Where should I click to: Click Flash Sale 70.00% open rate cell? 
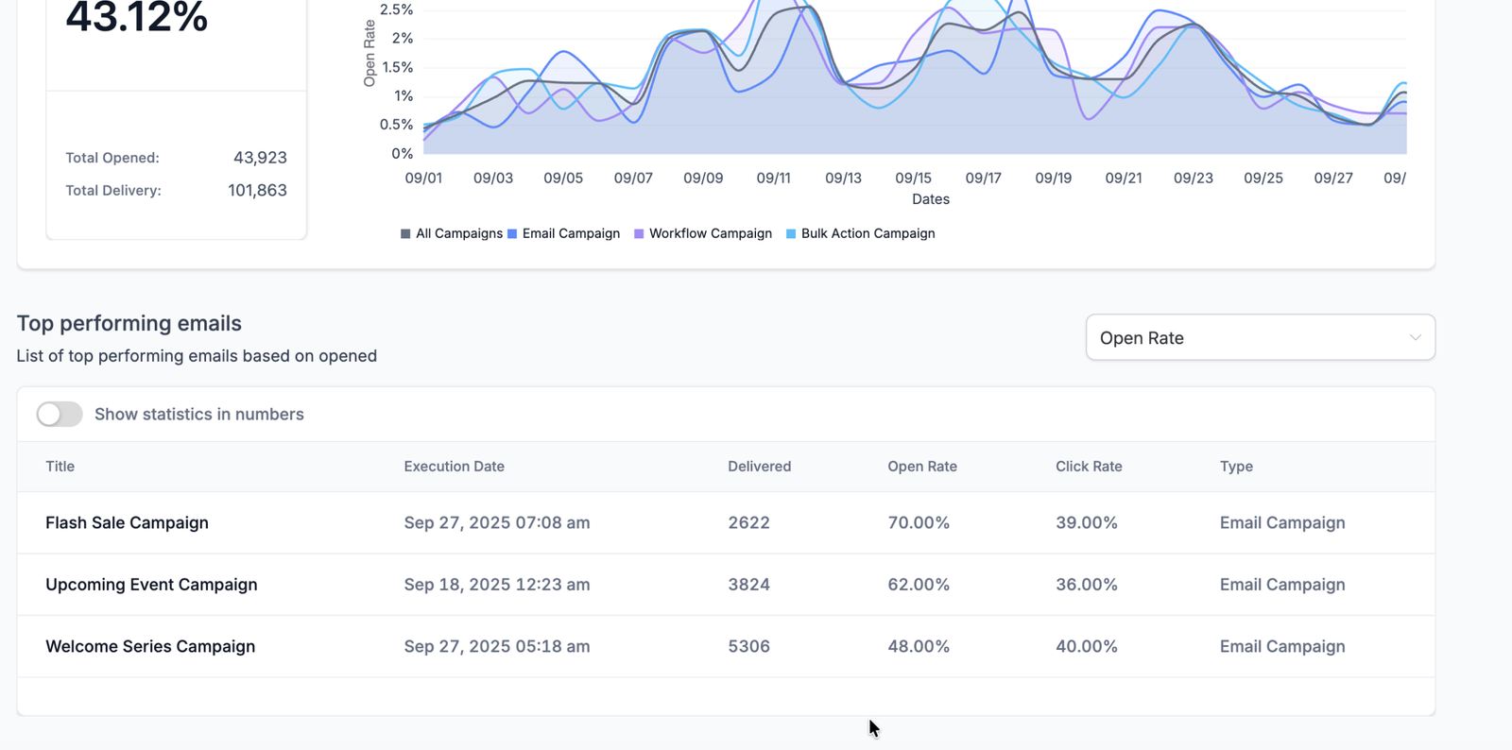(919, 522)
